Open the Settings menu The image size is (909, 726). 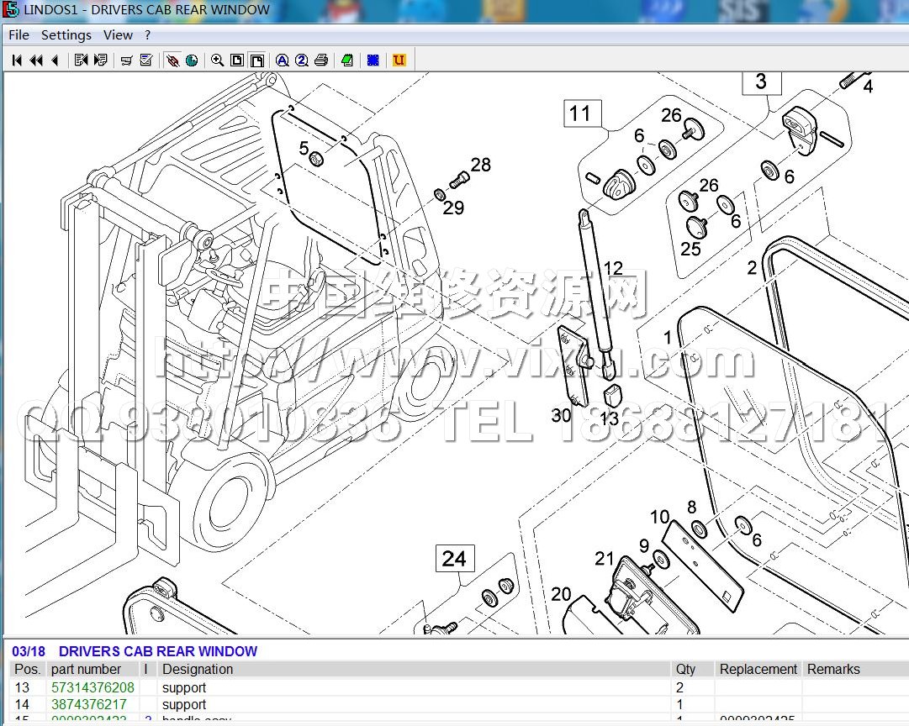point(66,34)
